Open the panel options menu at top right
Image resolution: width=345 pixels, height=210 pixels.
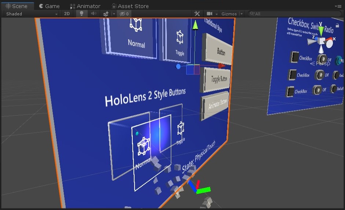(x=338, y=6)
